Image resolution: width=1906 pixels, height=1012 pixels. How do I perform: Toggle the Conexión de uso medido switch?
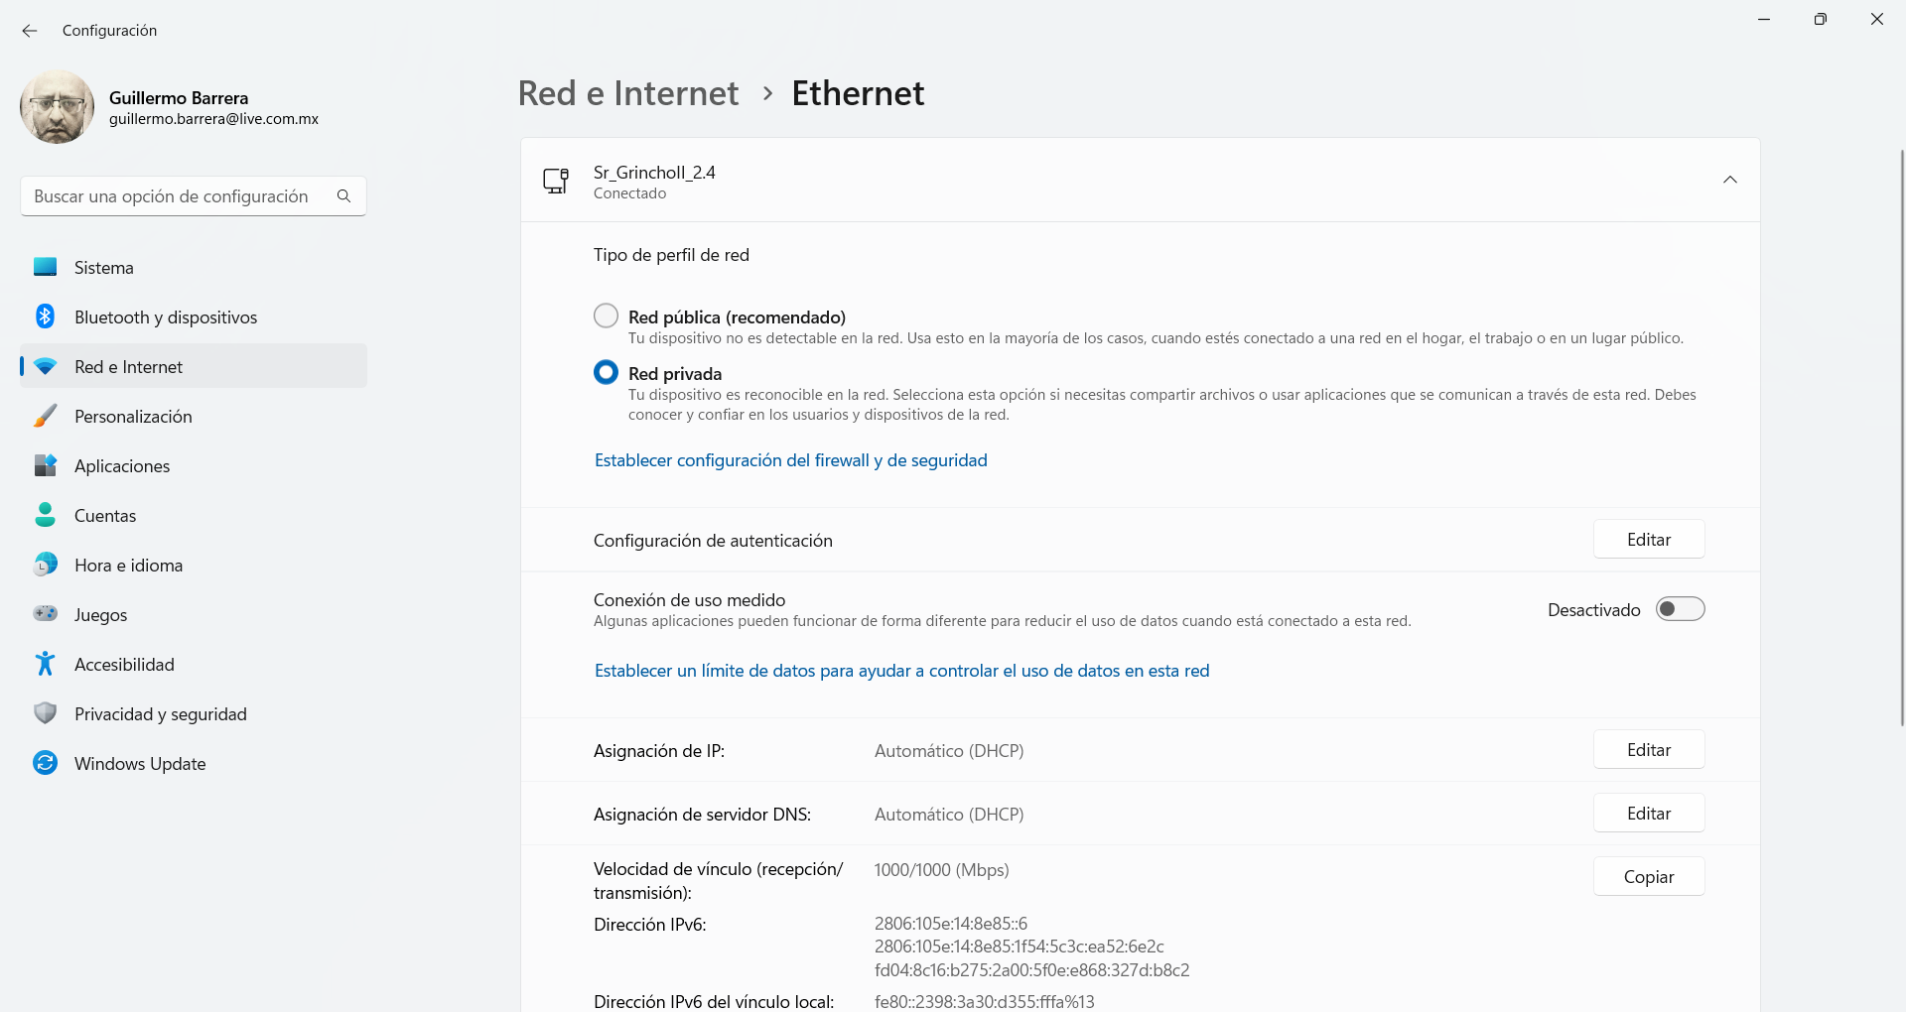(1680, 609)
